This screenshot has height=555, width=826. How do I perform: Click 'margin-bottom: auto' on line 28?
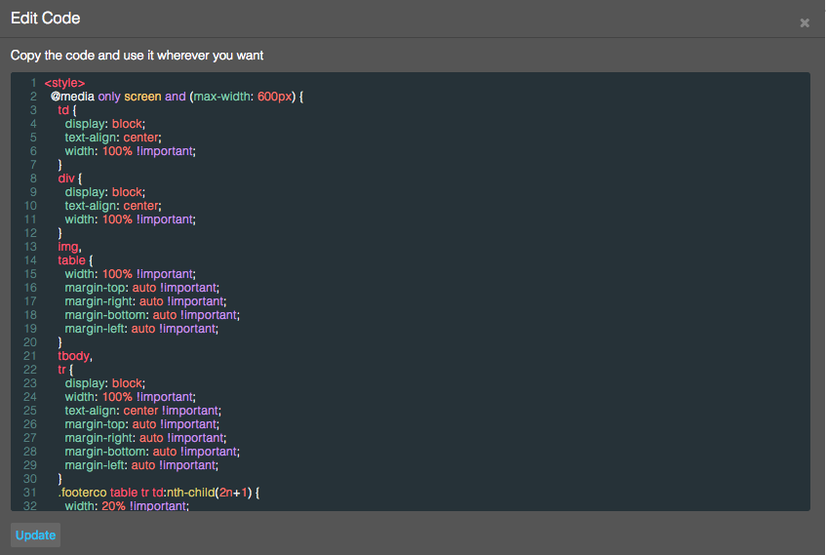tap(121, 452)
